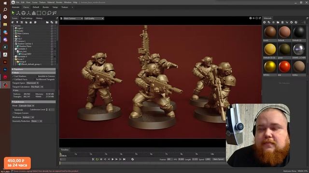The width and height of the screenshot is (309, 173).
Task: Toggle Cast Shadows checkbox
Action: point(13,76)
